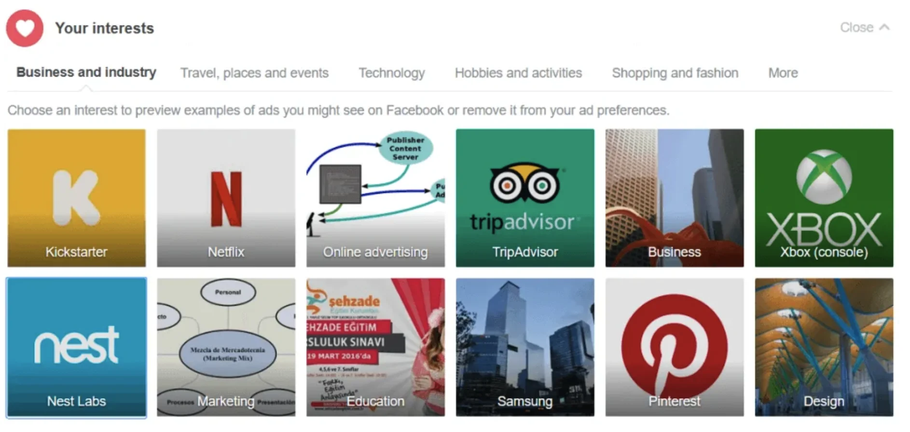
Task: Open the Hobbies and activities tab
Action: click(x=518, y=73)
